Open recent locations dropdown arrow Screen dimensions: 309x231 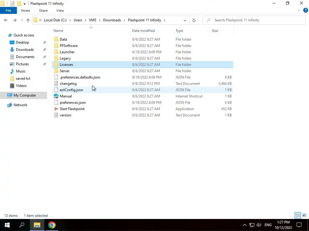[22, 20]
